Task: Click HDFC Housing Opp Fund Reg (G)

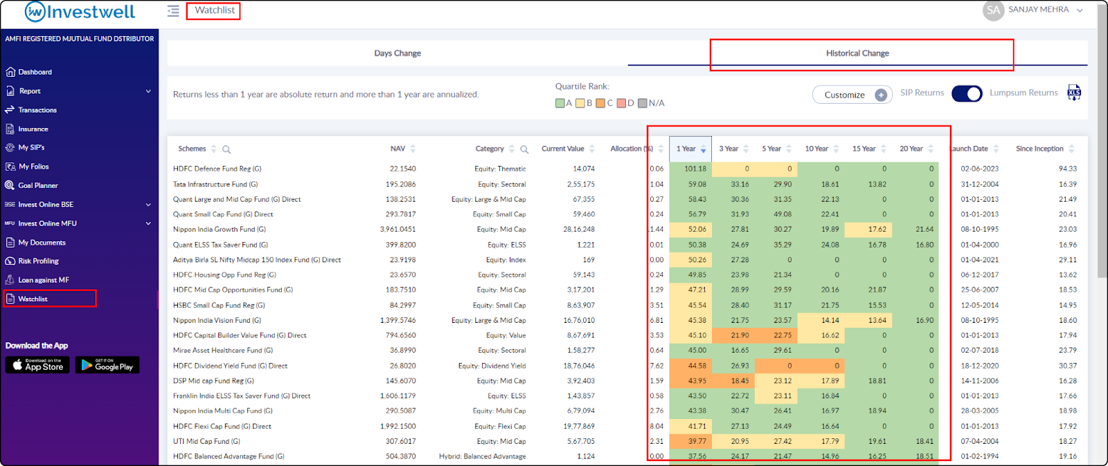Action: point(224,275)
